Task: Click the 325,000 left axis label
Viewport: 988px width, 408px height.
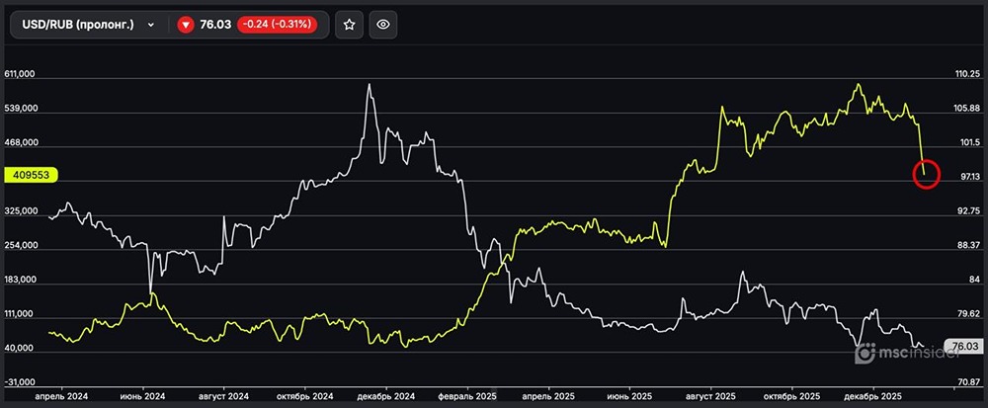Action: pos(20,211)
